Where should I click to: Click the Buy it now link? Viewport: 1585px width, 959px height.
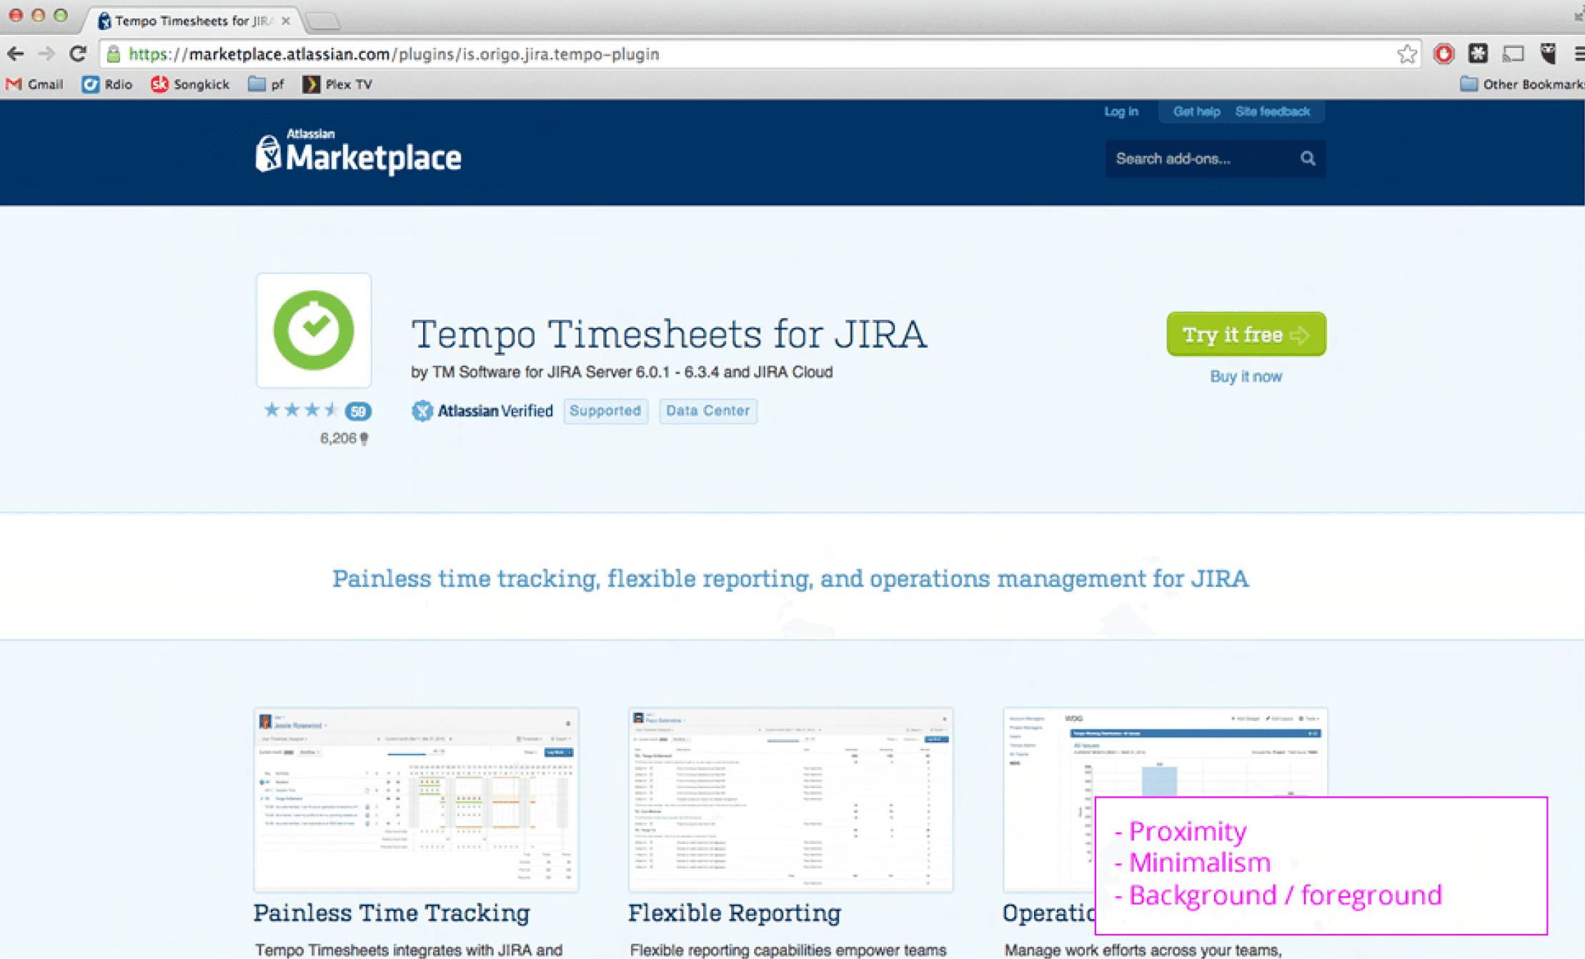click(1245, 377)
